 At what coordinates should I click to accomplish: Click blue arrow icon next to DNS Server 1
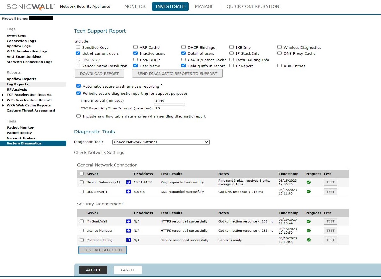[129, 192]
